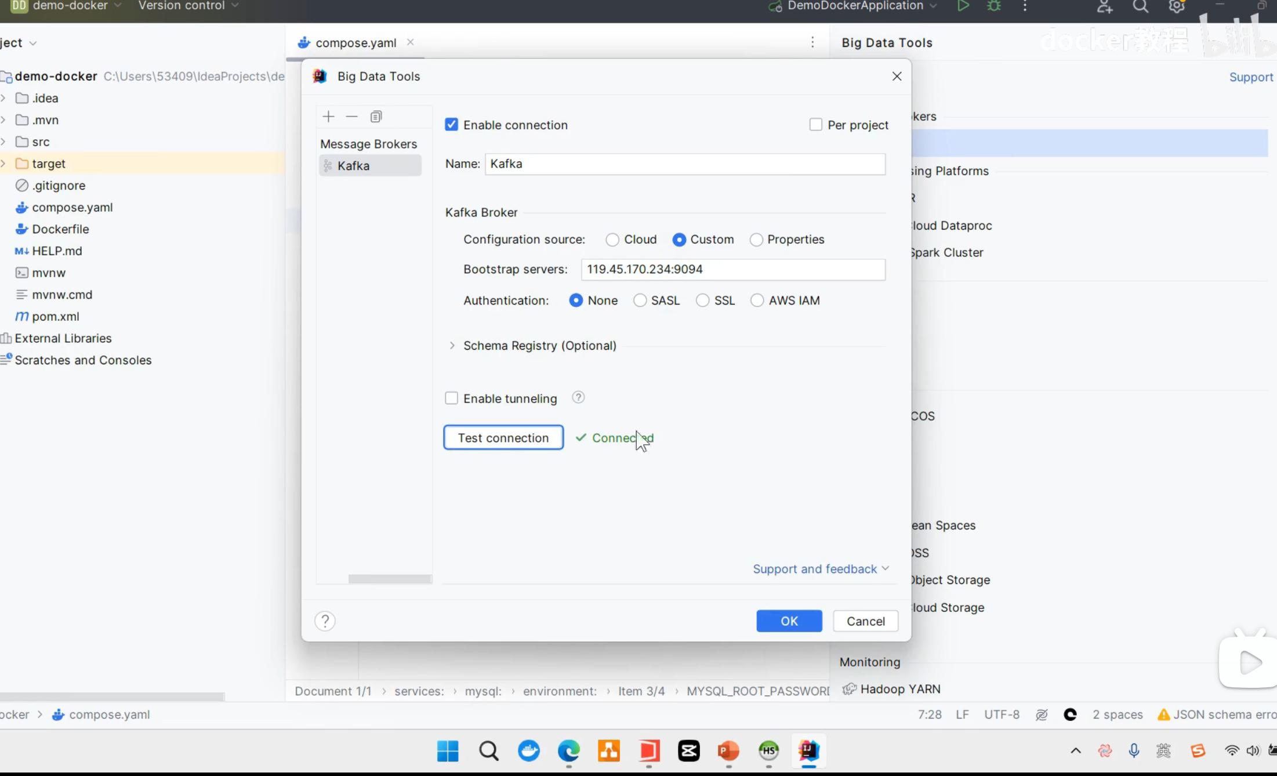Click the Debug bug icon in toolbar
The image size is (1277, 776).
point(994,6)
